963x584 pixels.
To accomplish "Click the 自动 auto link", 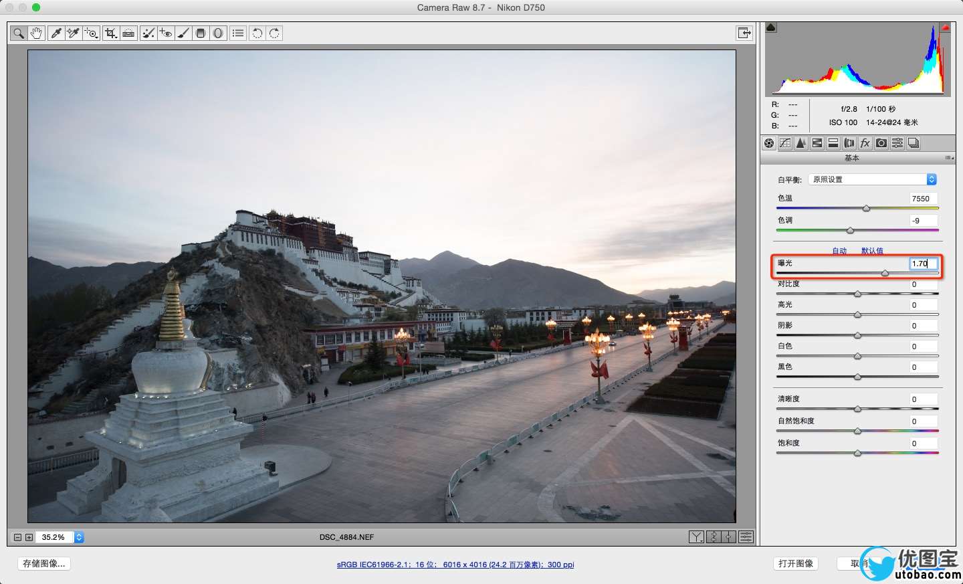I will click(x=839, y=251).
